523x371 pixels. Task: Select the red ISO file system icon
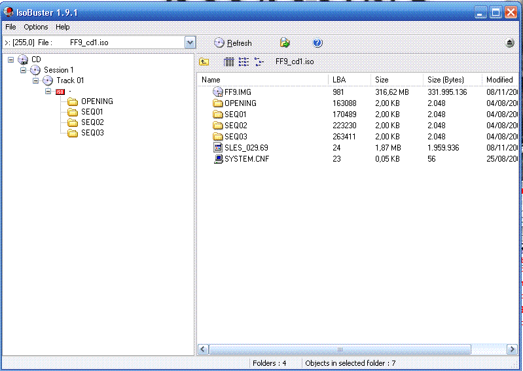pos(60,92)
